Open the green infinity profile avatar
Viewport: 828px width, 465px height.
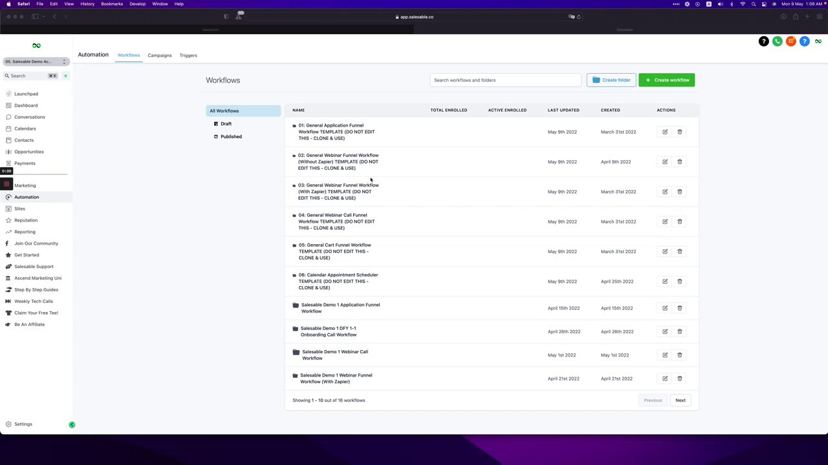(x=818, y=41)
